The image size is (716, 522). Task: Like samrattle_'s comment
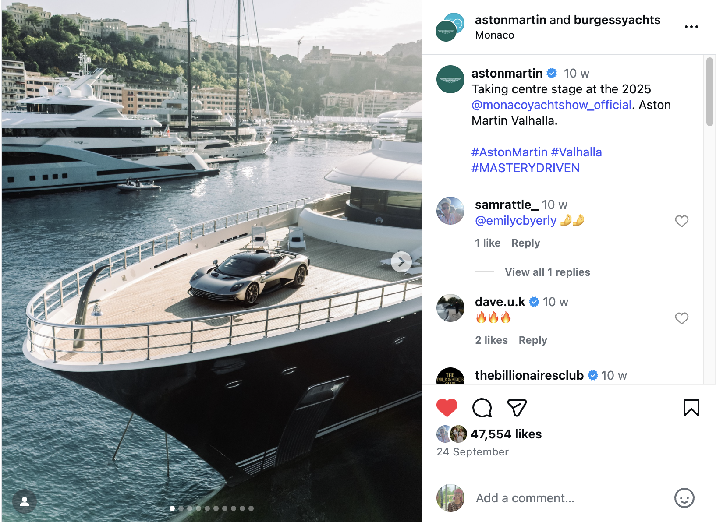click(681, 221)
